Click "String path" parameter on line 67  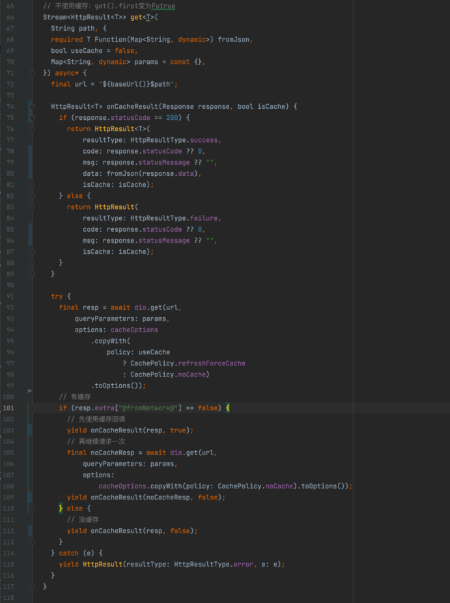tap(73, 29)
